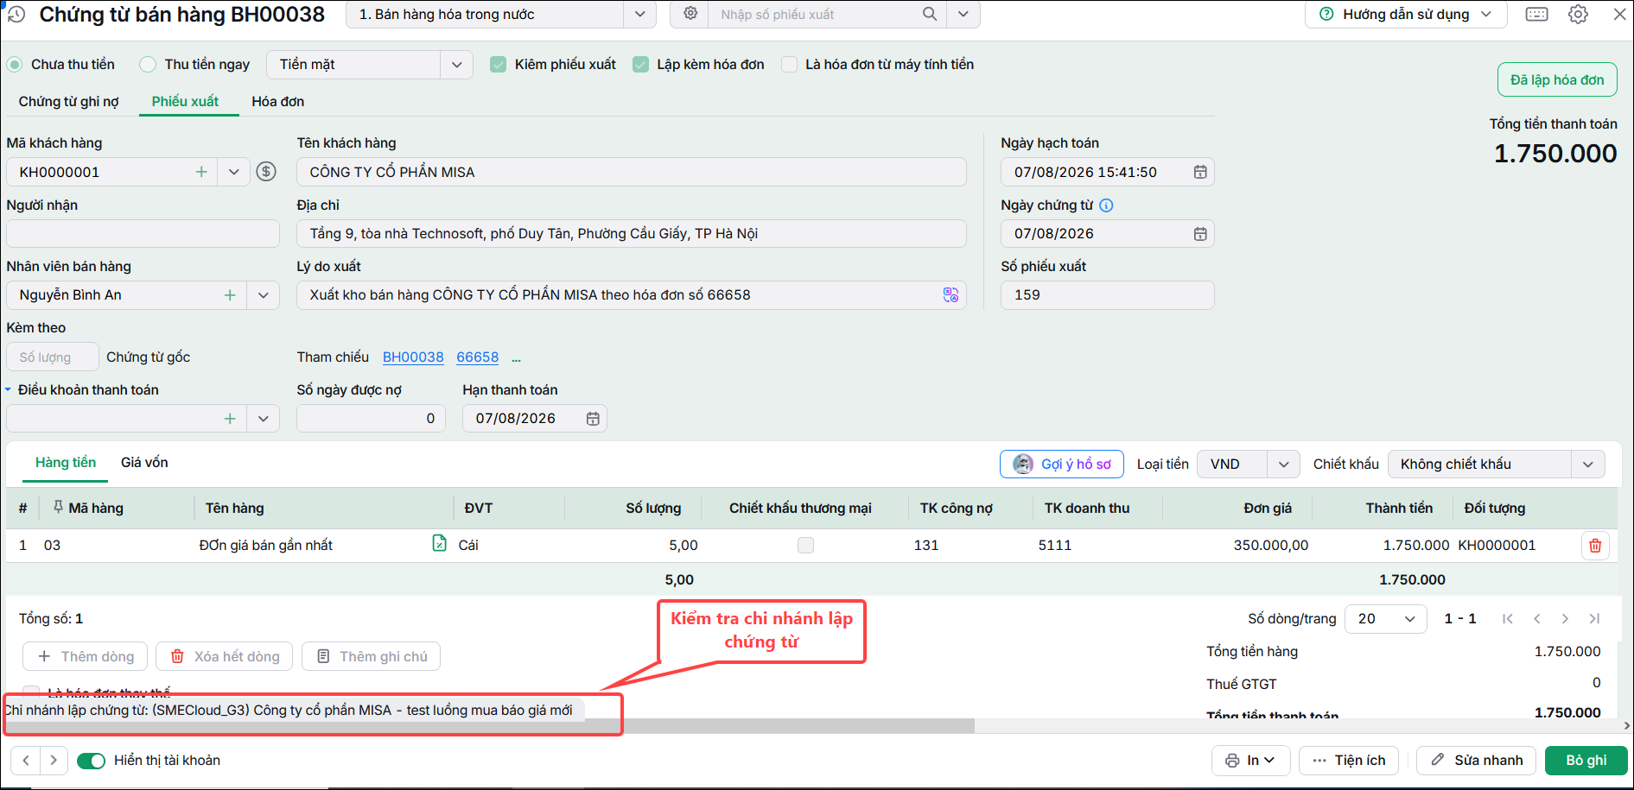Open the In print menu
Image resolution: width=1634 pixels, height=790 pixels.
1250,761
